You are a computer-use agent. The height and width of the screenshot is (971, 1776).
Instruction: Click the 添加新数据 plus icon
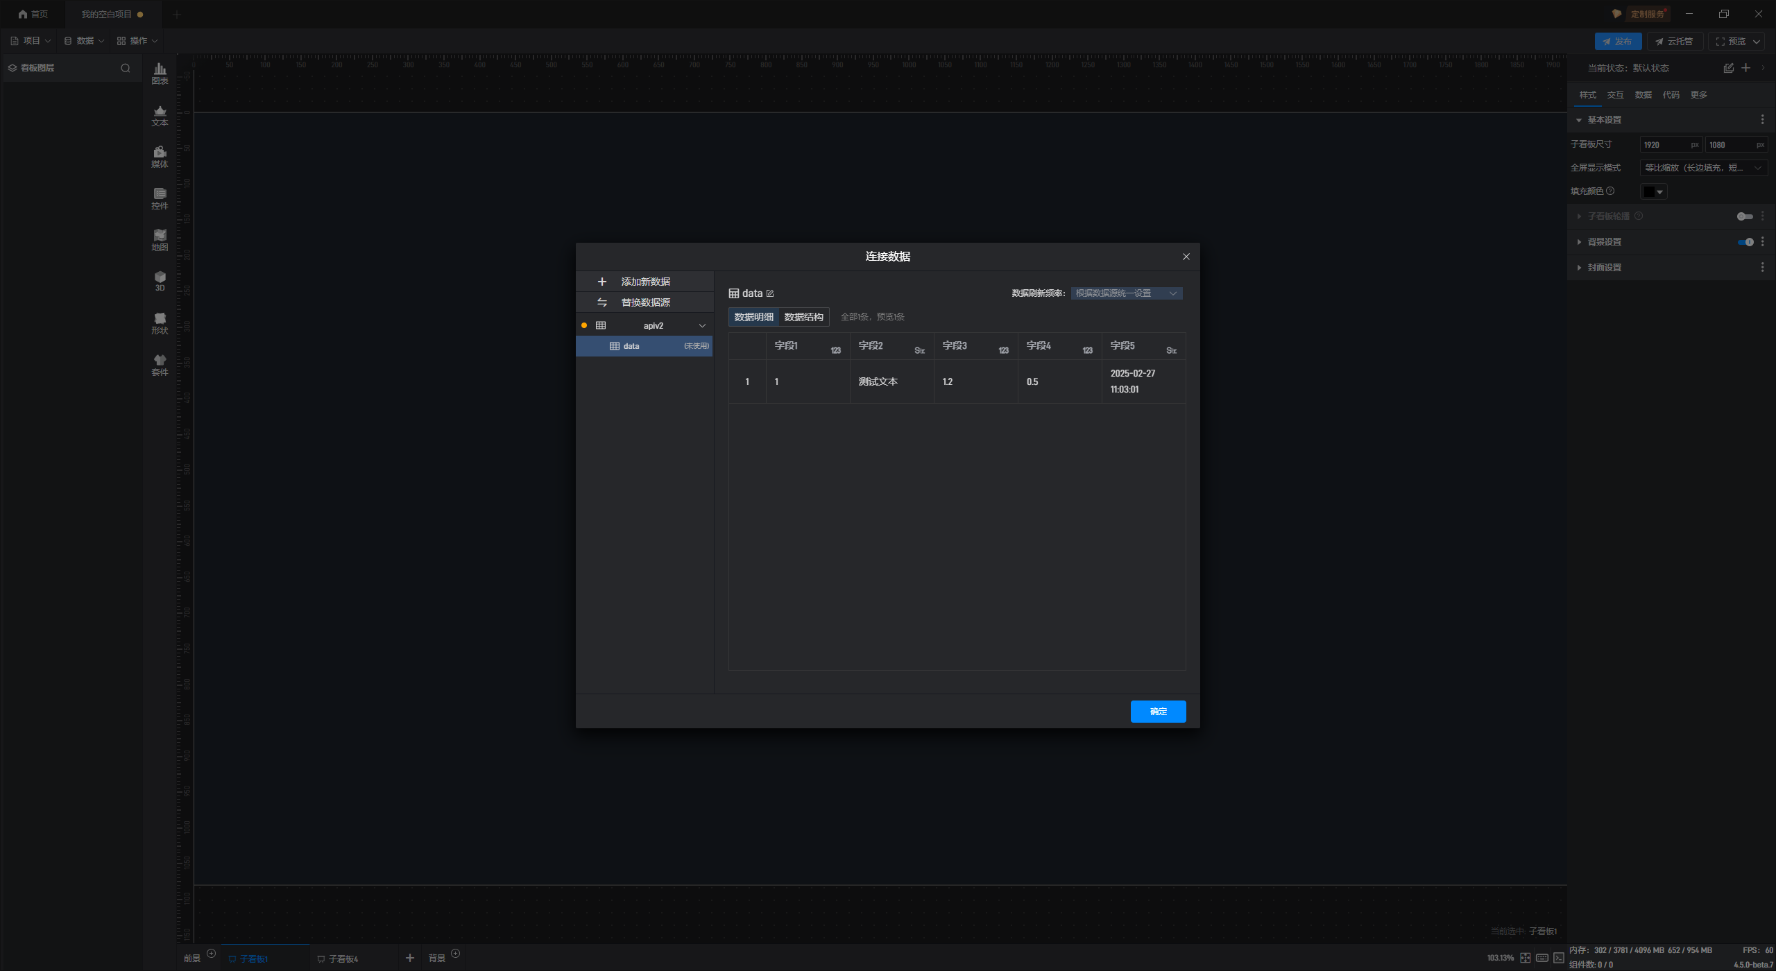(x=602, y=282)
